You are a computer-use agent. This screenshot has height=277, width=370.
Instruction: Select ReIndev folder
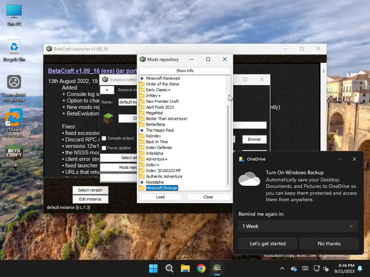tap(153, 136)
